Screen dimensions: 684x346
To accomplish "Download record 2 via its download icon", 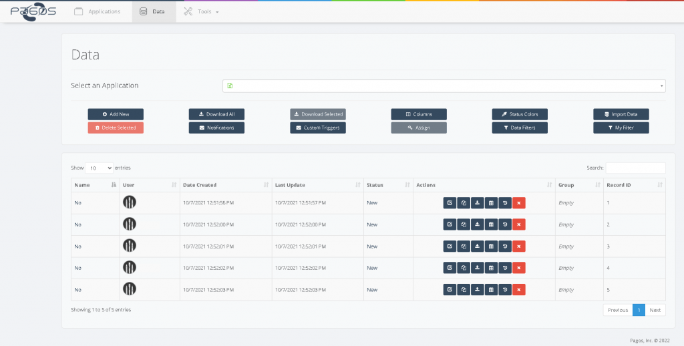I will pos(477,224).
